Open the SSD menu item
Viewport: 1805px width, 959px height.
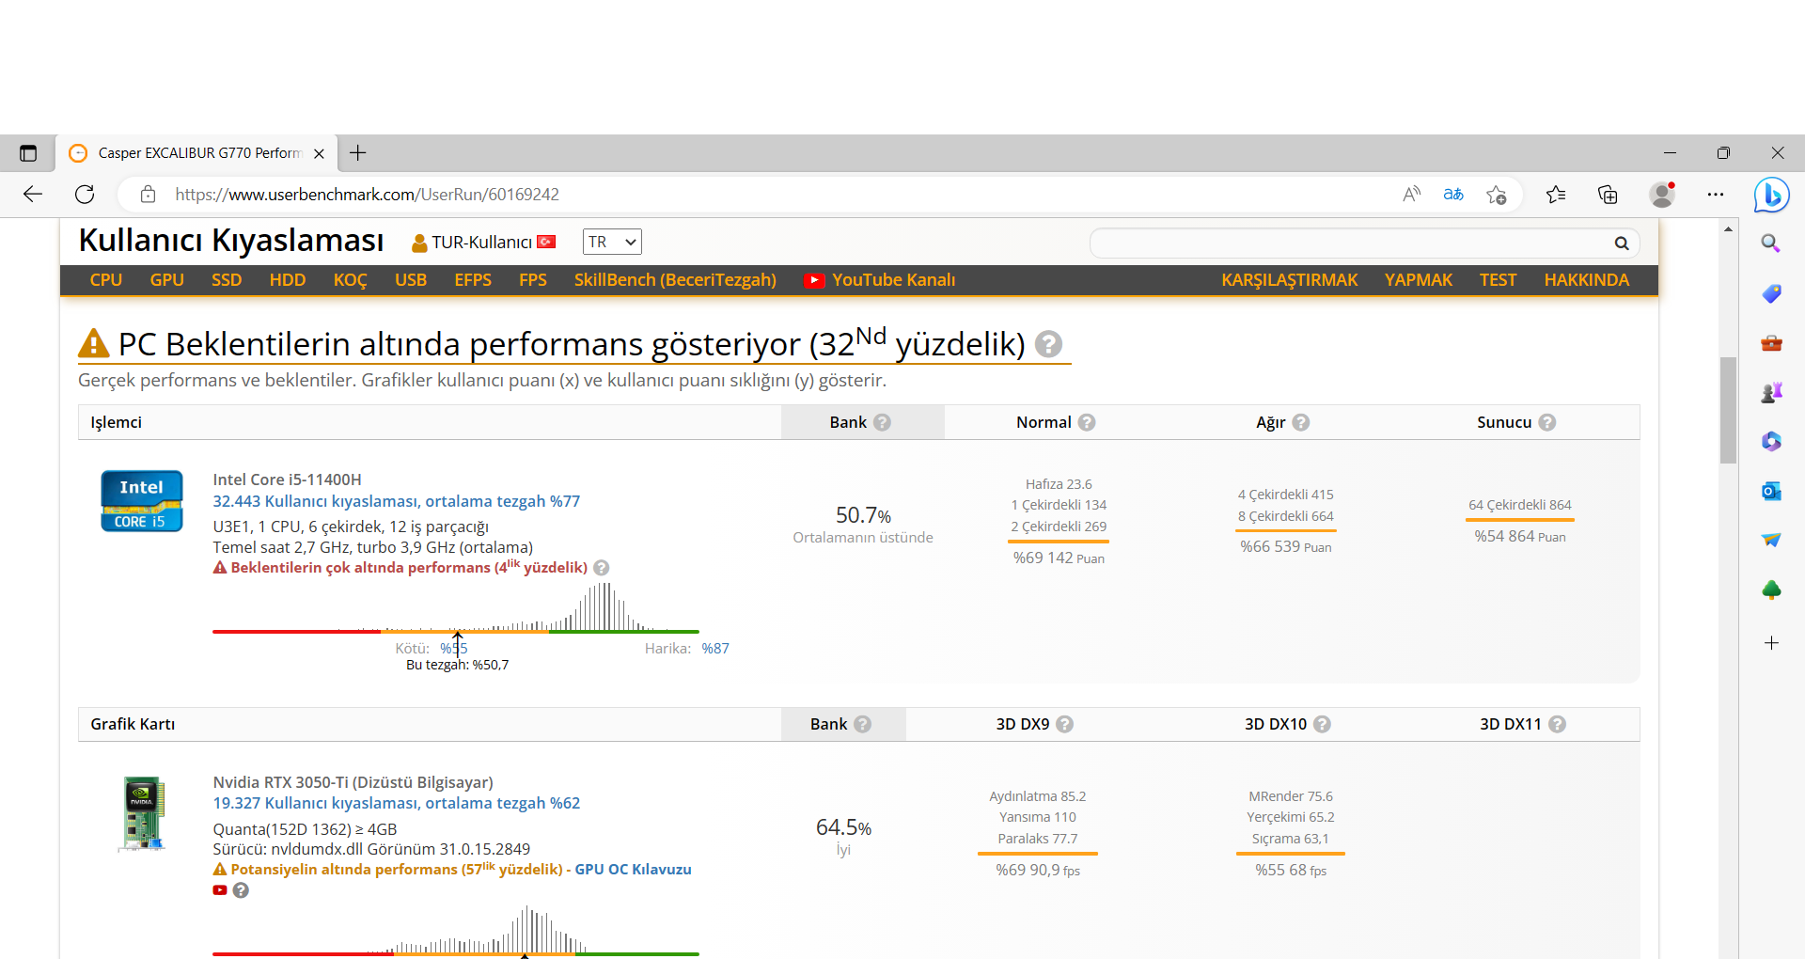(227, 280)
